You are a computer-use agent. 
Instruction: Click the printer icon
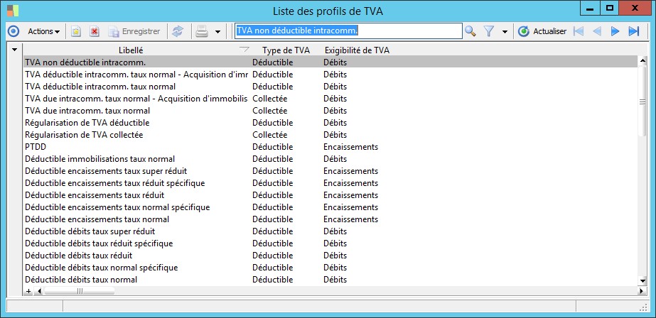[x=202, y=31]
